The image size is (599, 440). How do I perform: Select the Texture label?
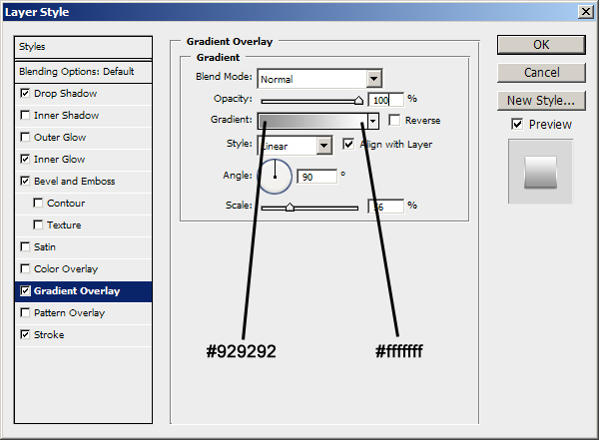click(x=64, y=224)
